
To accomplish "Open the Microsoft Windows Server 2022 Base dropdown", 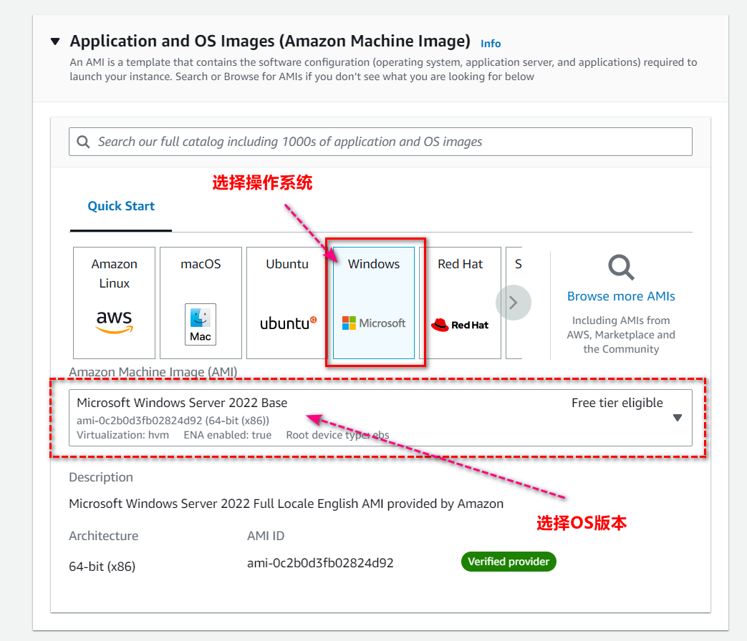I will 380,418.
